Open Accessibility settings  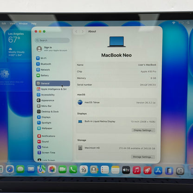(x=46, y=95)
